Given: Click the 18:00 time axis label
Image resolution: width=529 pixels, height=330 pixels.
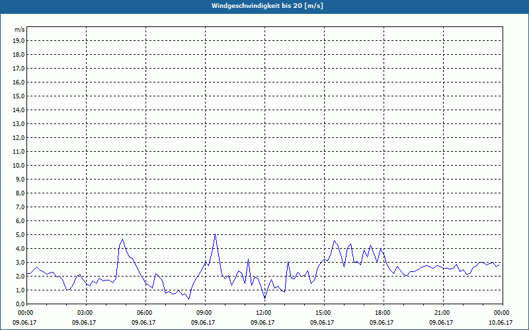Looking at the screenshot, I should coord(383,312).
